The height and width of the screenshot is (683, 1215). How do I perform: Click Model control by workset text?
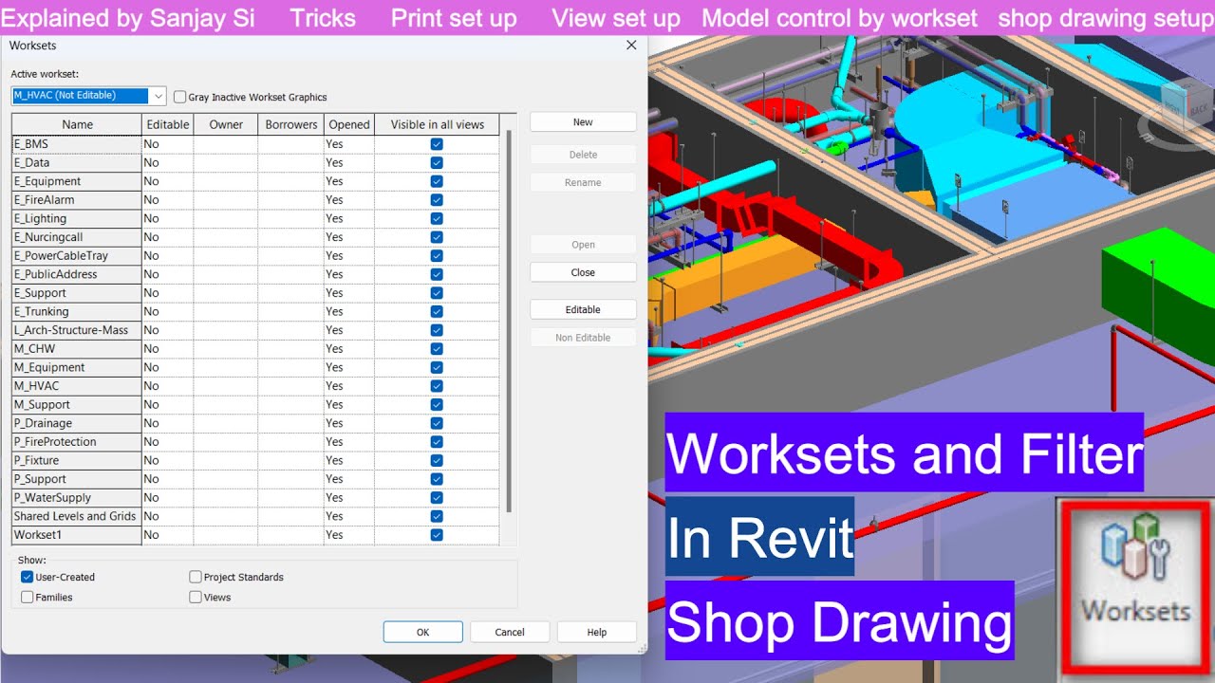pos(839,18)
